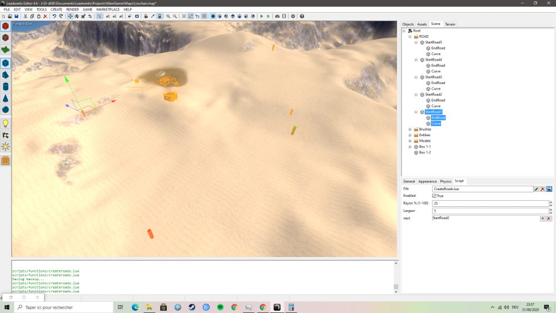Collapse the ROAD folder in scene tree
This screenshot has height=313, width=556.
point(410,37)
